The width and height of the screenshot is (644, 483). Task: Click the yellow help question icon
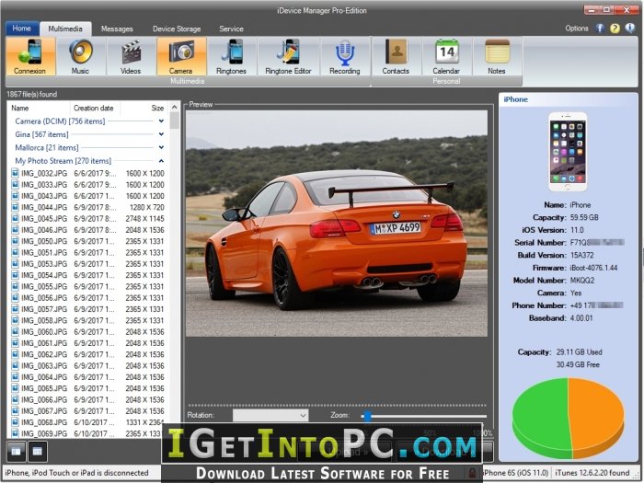[615, 28]
